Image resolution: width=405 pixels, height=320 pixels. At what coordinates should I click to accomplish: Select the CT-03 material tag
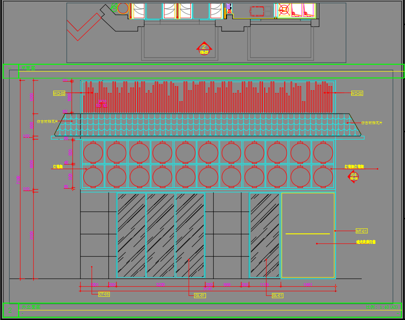click(104, 294)
